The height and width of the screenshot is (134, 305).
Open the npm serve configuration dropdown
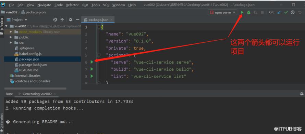tap(223, 12)
